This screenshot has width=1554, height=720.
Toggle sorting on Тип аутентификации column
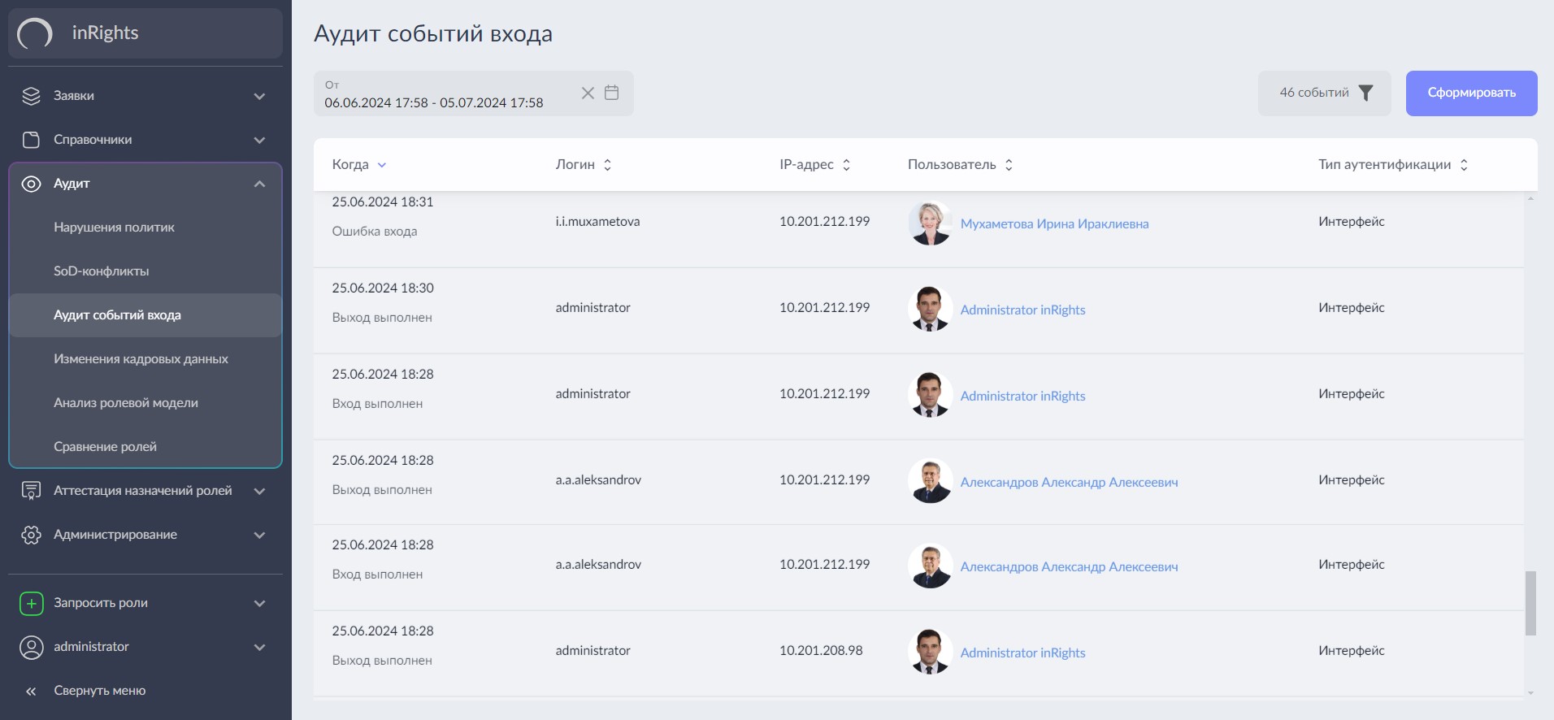coord(1464,165)
